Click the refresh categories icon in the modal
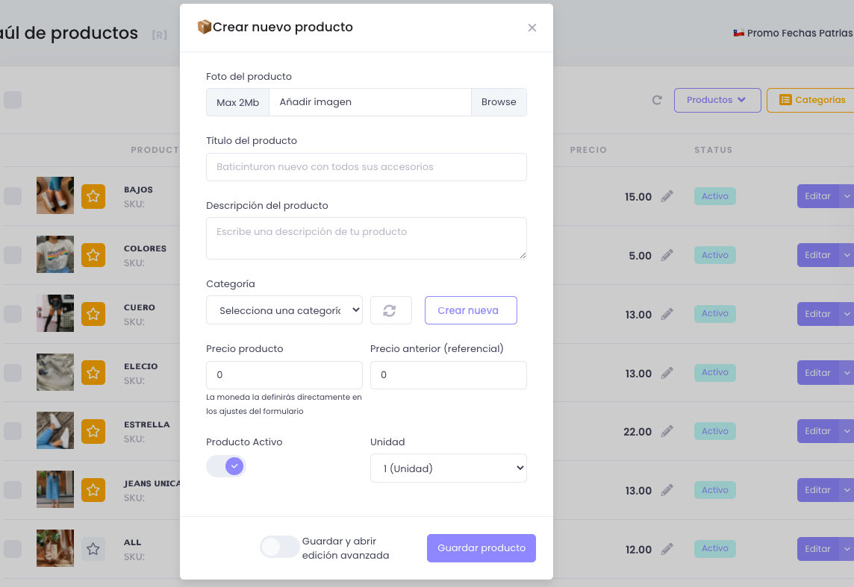 [x=391, y=310]
